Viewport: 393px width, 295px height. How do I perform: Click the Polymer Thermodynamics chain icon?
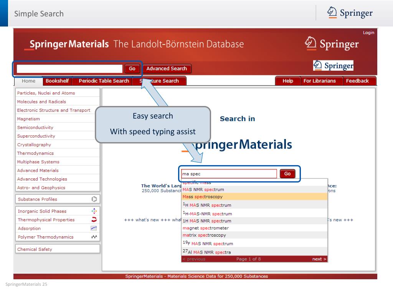94,237
